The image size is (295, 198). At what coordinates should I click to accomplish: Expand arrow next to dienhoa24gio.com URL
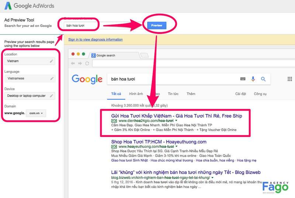point(176,121)
